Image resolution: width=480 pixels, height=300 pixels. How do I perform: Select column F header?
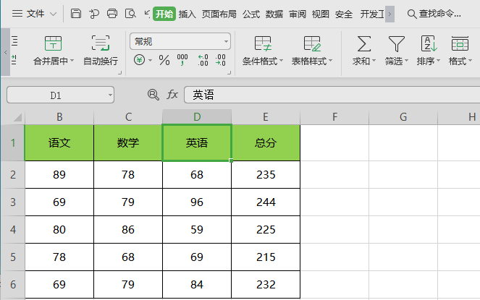(334, 116)
